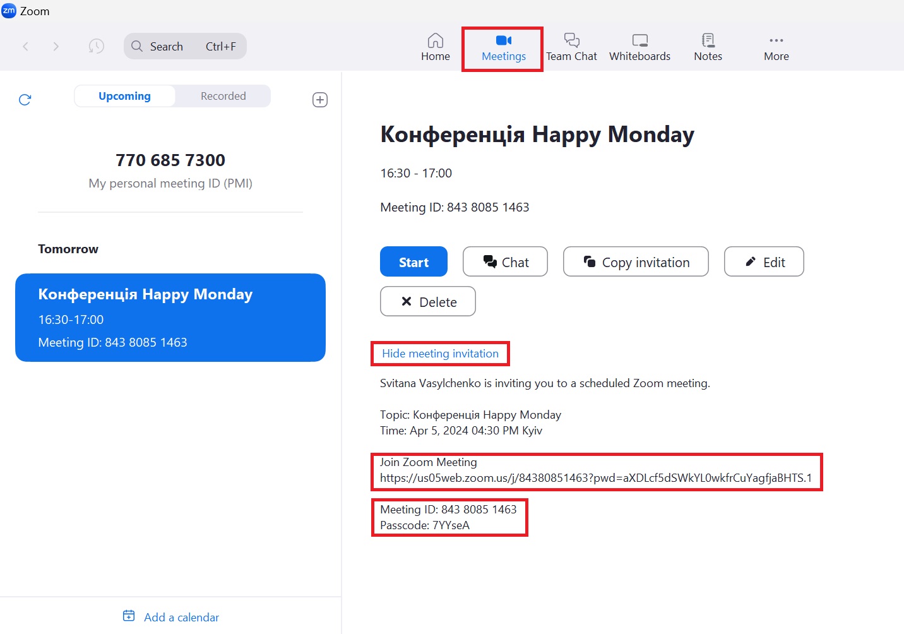Open the More menu
Viewport: 904px width, 634px height.
click(x=776, y=48)
